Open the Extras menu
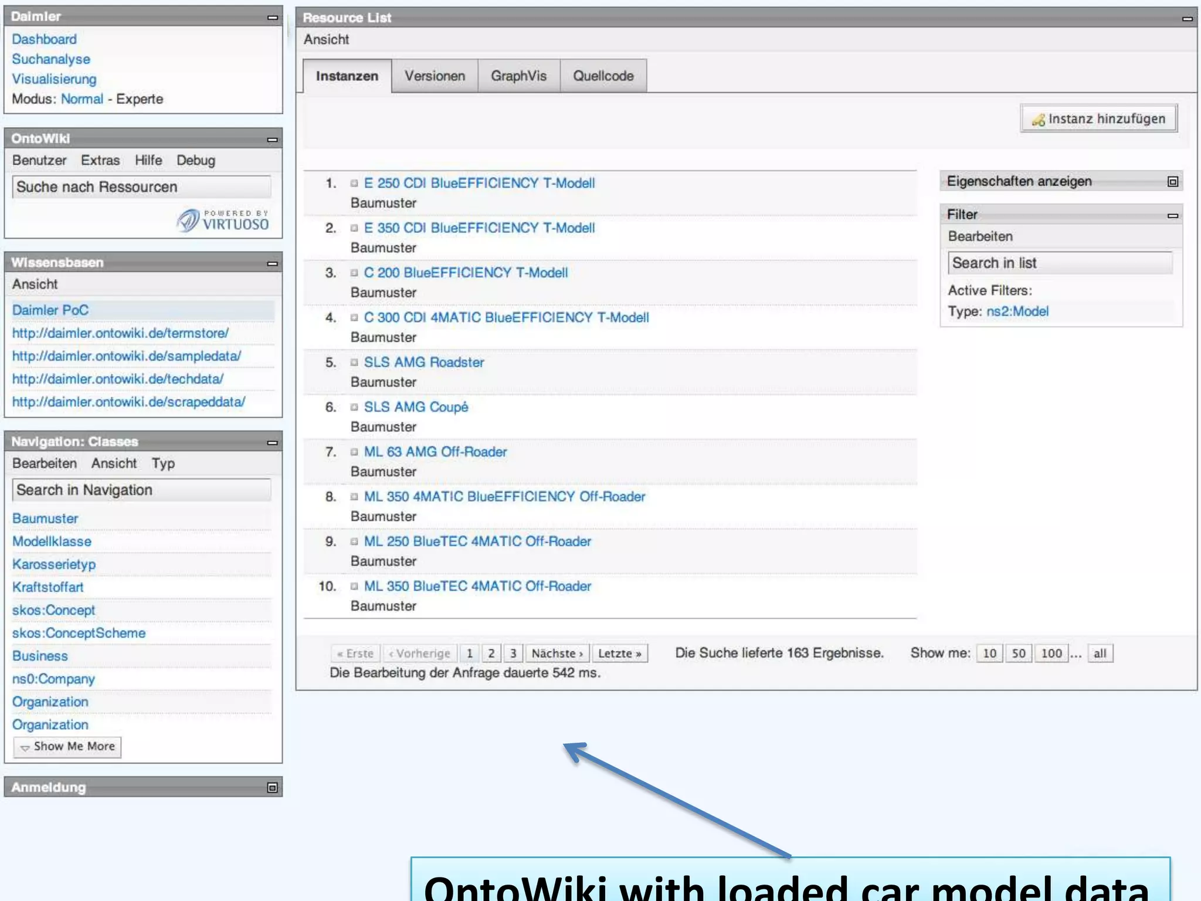Image resolution: width=1201 pixels, height=901 pixels. coord(100,160)
